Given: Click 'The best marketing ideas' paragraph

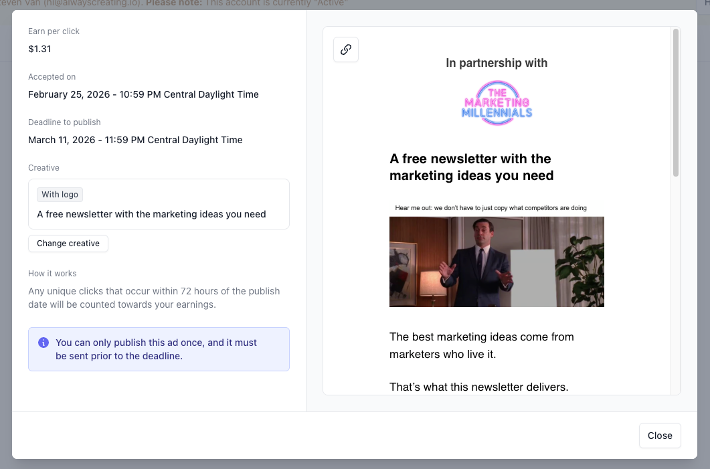Looking at the screenshot, I should (481, 345).
